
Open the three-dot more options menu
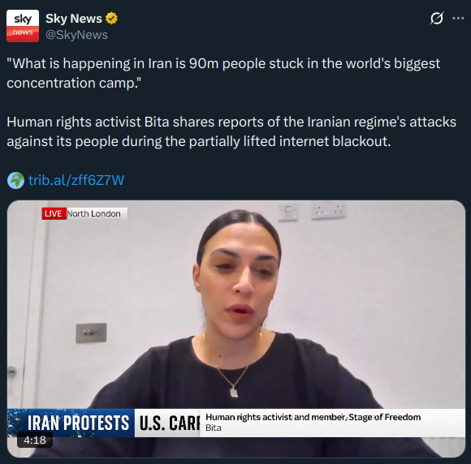(x=458, y=19)
